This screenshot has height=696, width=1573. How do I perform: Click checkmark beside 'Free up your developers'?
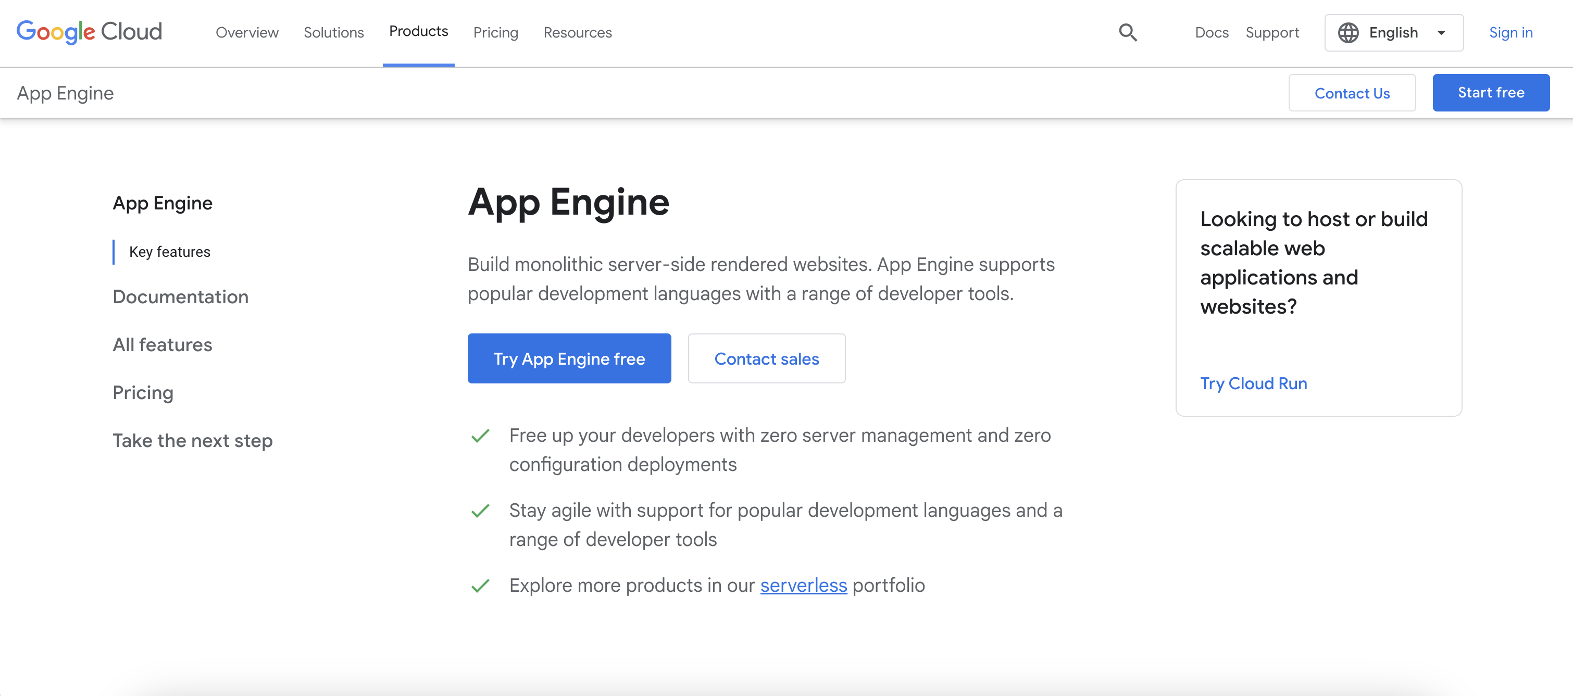click(481, 436)
